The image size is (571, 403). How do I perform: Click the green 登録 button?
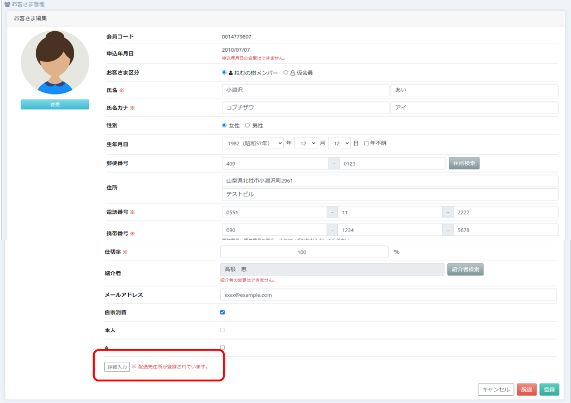(549, 390)
